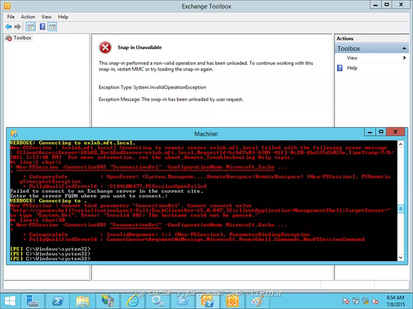Screen dimensions: 413x309
Task: Open the Action menu
Action: coord(28,17)
